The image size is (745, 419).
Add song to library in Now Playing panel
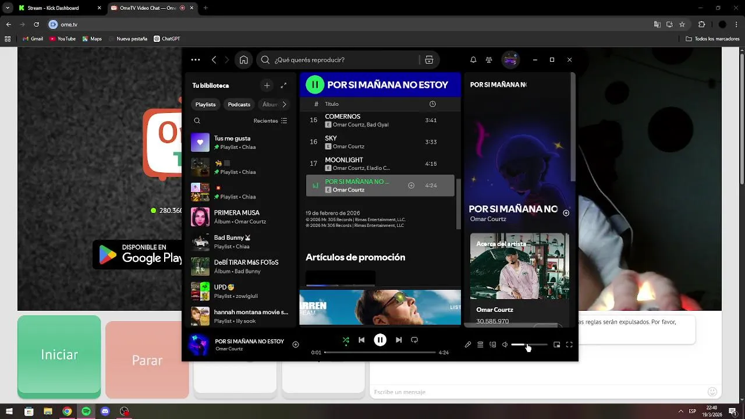pyautogui.click(x=566, y=213)
